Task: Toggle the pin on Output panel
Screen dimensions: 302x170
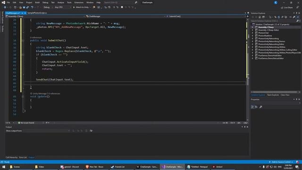Action: click(x=245, y=127)
